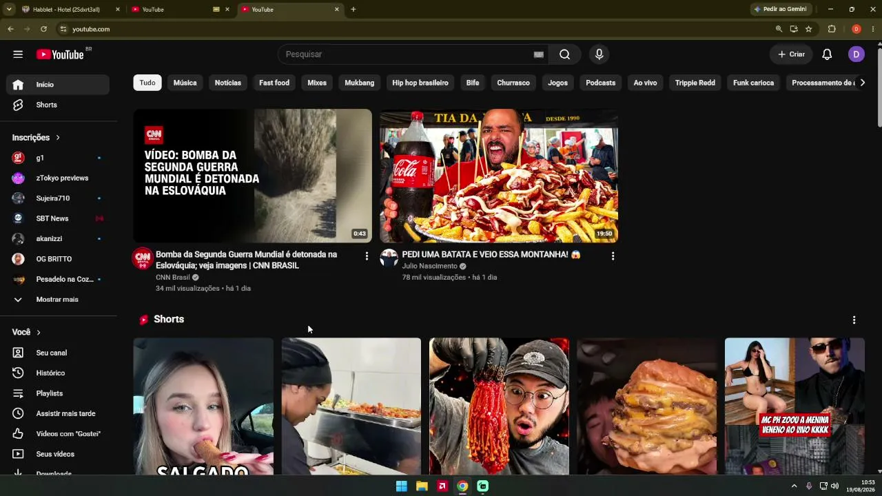Open the Chrome profile icon

(x=856, y=29)
